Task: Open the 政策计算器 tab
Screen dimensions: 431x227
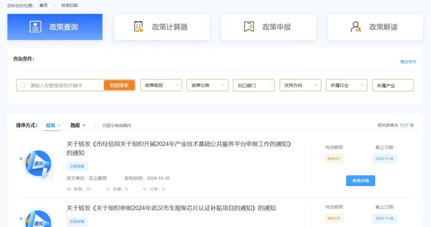Action: 162,27
